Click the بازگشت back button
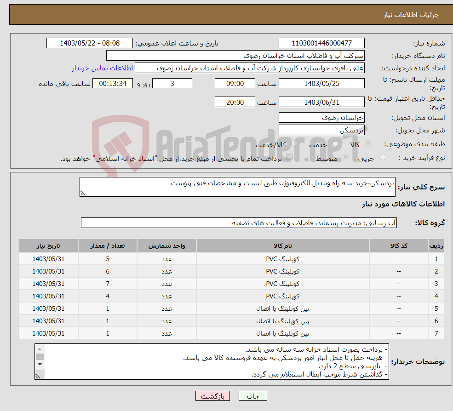453x411 pixels. (212, 396)
